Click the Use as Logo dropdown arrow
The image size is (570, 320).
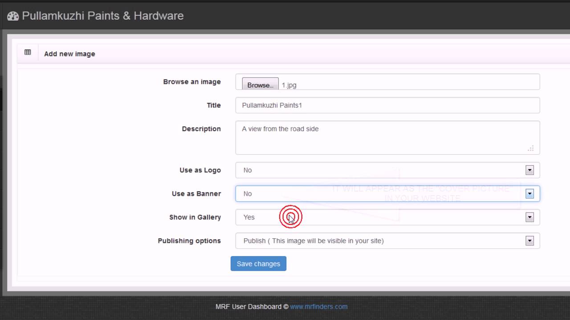(529, 170)
